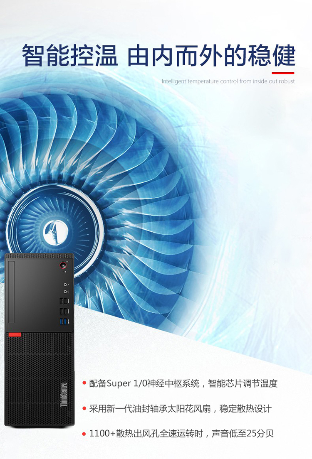The image size is (312, 459).
Task: Click the headphone jack on front panel
Action: pyautogui.click(x=65, y=292)
